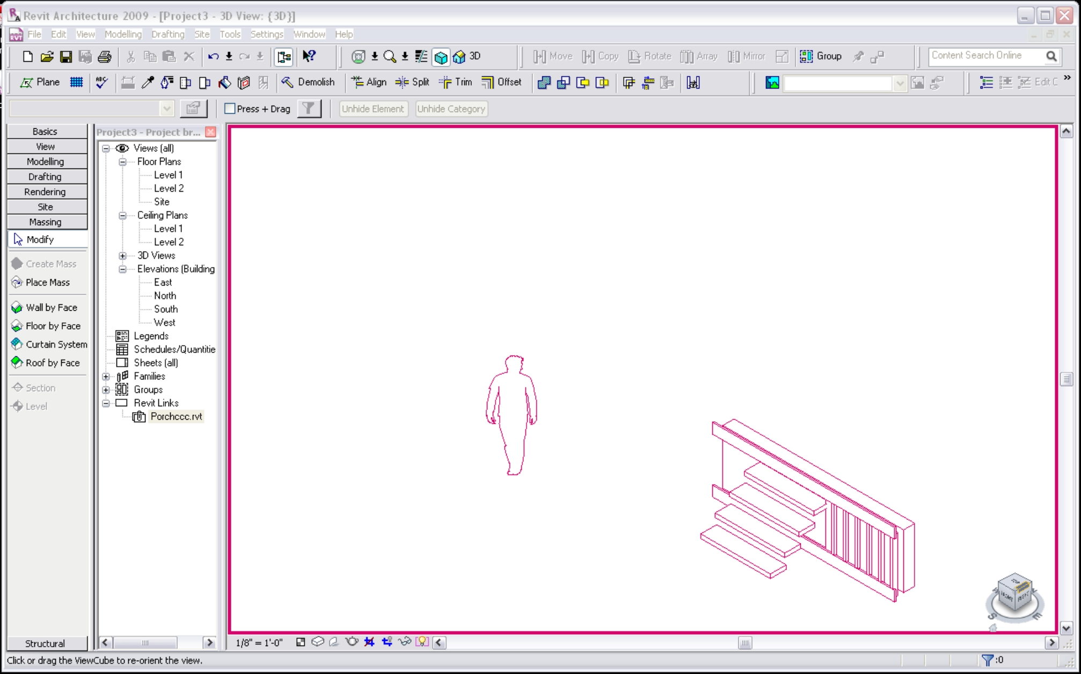The width and height of the screenshot is (1081, 674).
Task: Click the Content Search magnifier icon
Action: coord(1051,56)
